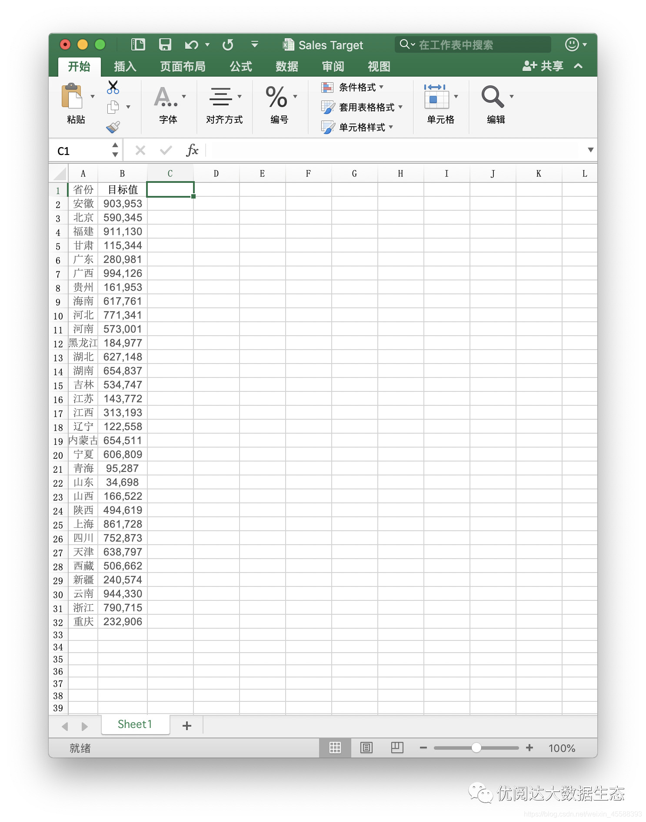Add a new sheet with plus button
This screenshot has height=822, width=646.
click(x=187, y=726)
